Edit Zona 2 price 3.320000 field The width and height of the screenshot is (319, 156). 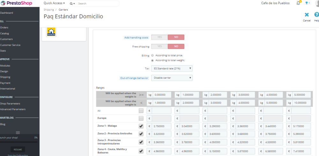(x=161, y=134)
